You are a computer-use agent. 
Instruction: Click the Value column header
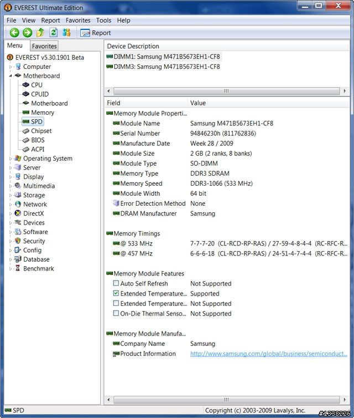click(268, 103)
